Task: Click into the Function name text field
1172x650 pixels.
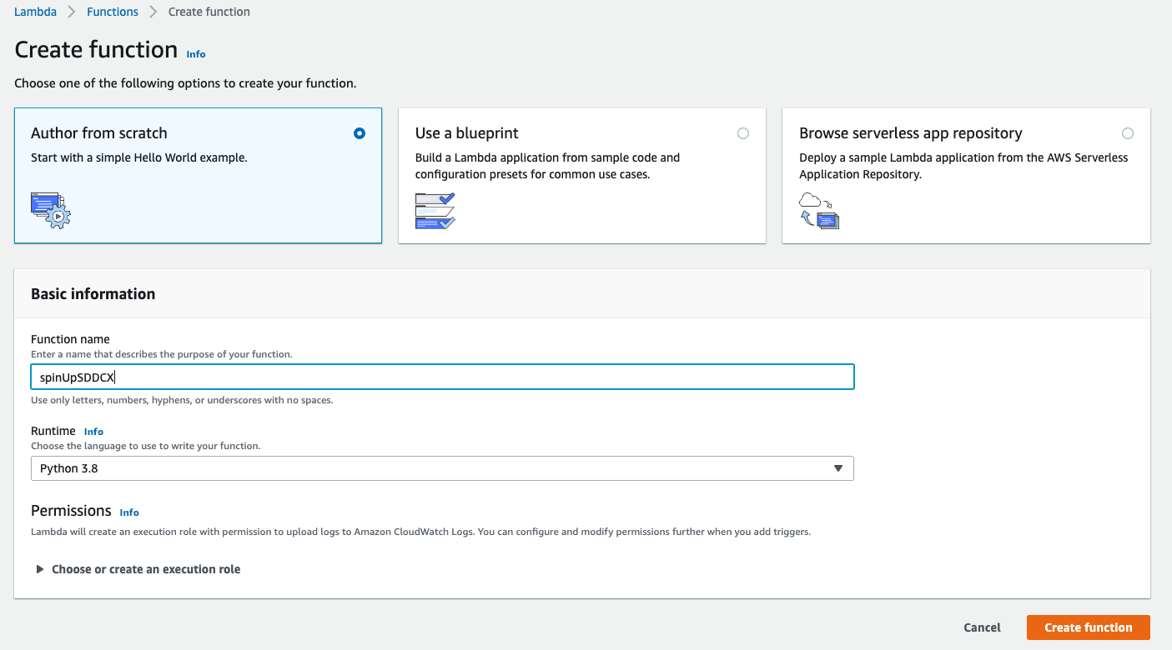Action: click(x=442, y=377)
